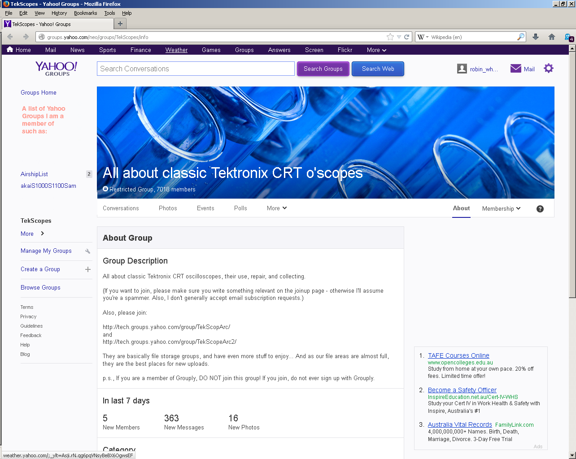Open the address bar history dropdown arrow
Screen dimensions: 576x459
click(x=399, y=37)
